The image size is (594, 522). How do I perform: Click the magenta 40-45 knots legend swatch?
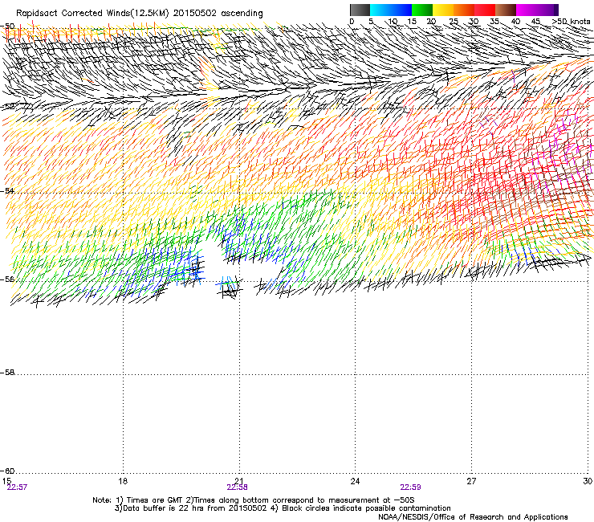click(527, 10)
